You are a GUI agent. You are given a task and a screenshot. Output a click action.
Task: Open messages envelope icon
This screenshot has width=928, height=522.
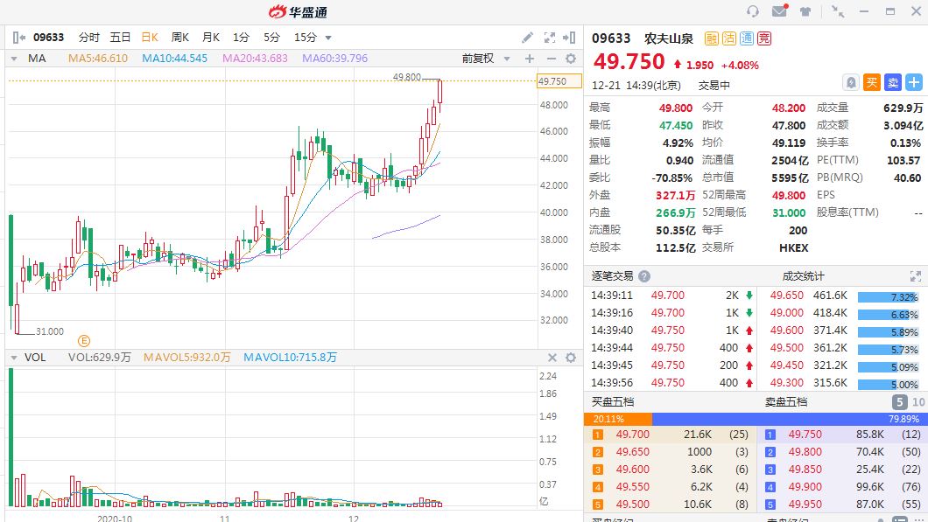tap(779, 10)
